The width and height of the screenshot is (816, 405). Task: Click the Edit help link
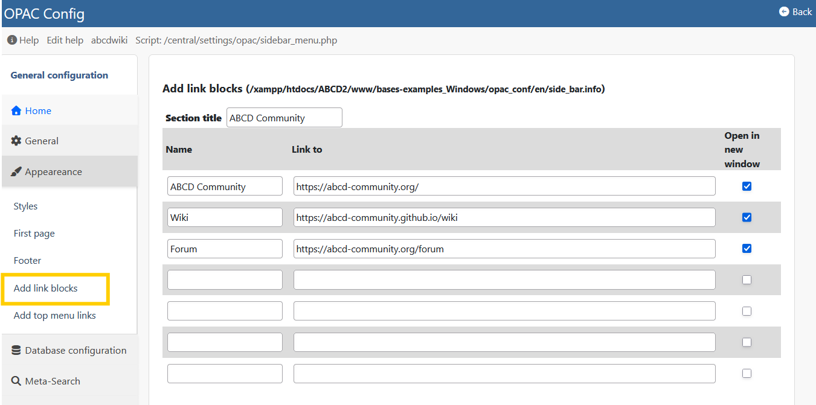[x=65, y=40]
